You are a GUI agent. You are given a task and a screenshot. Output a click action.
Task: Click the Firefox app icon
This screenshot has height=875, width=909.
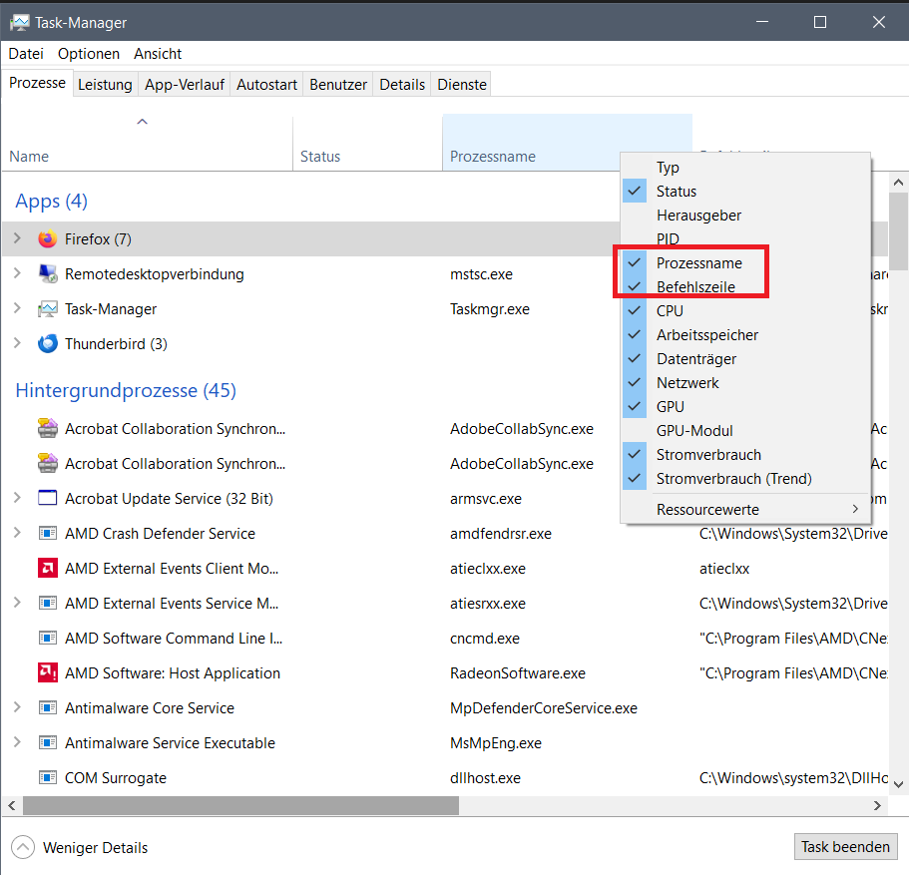[x=48, y=238]
